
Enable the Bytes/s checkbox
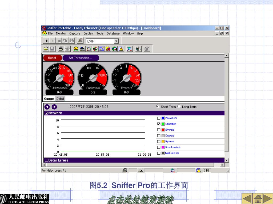pyautogui.click(x=159, y=142)
